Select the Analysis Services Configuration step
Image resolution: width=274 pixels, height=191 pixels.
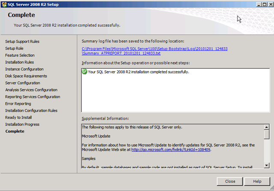click(31, 90)
